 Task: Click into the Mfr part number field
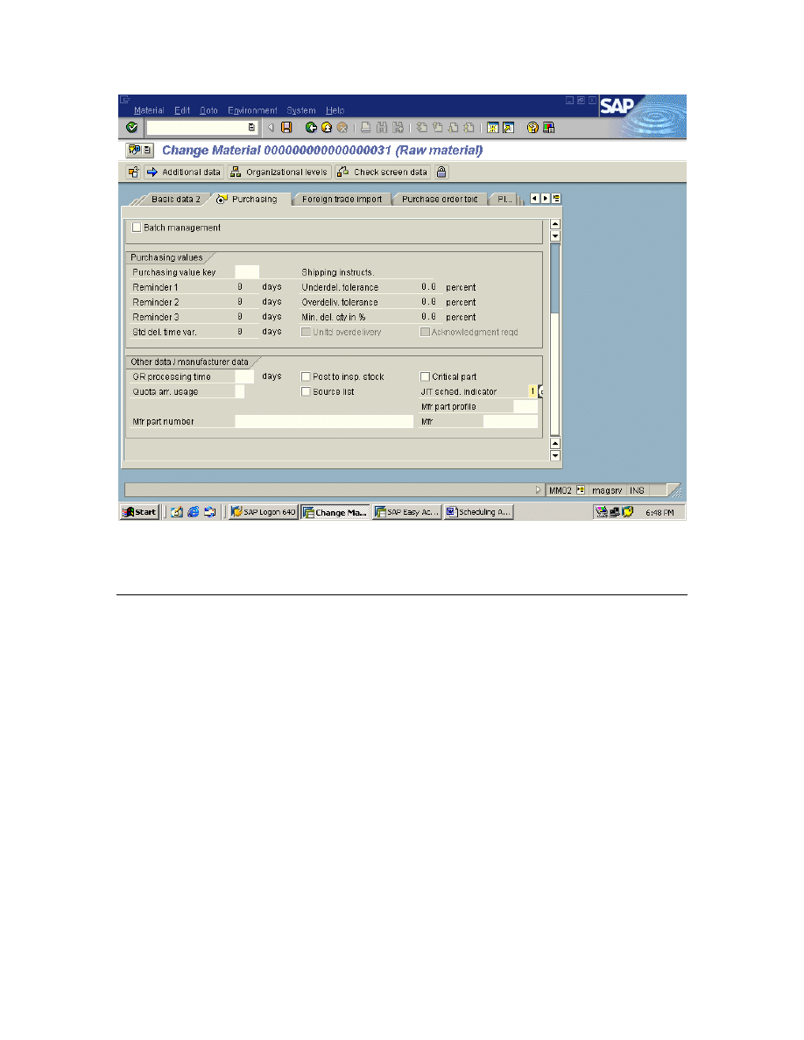pyautogui.click(x=323, y=422)
